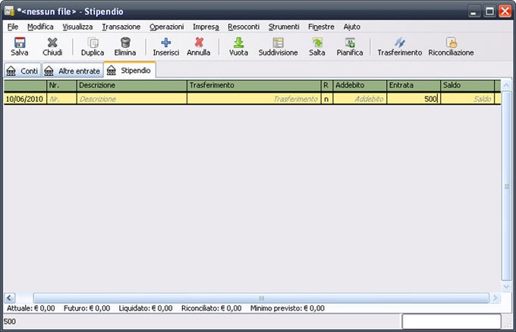Open the Visualizza menu
The image size is (516, 332).
click(77, 27)
